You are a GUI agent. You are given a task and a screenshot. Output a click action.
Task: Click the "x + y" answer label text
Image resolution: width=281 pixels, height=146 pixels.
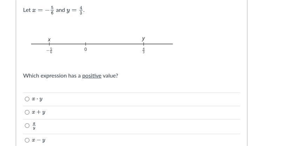pyautogui.click(x=39, y=112)
